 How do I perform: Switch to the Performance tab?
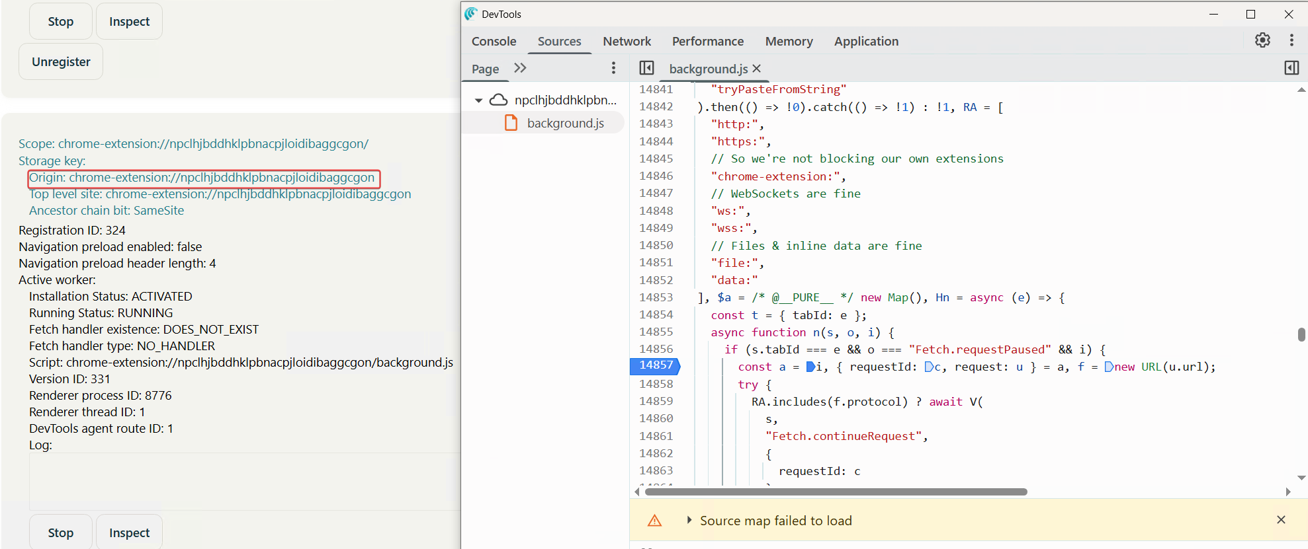click(708, 41)
